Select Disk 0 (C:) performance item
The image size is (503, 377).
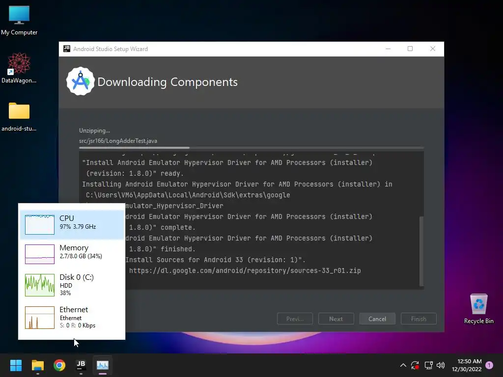click(72, 285)
